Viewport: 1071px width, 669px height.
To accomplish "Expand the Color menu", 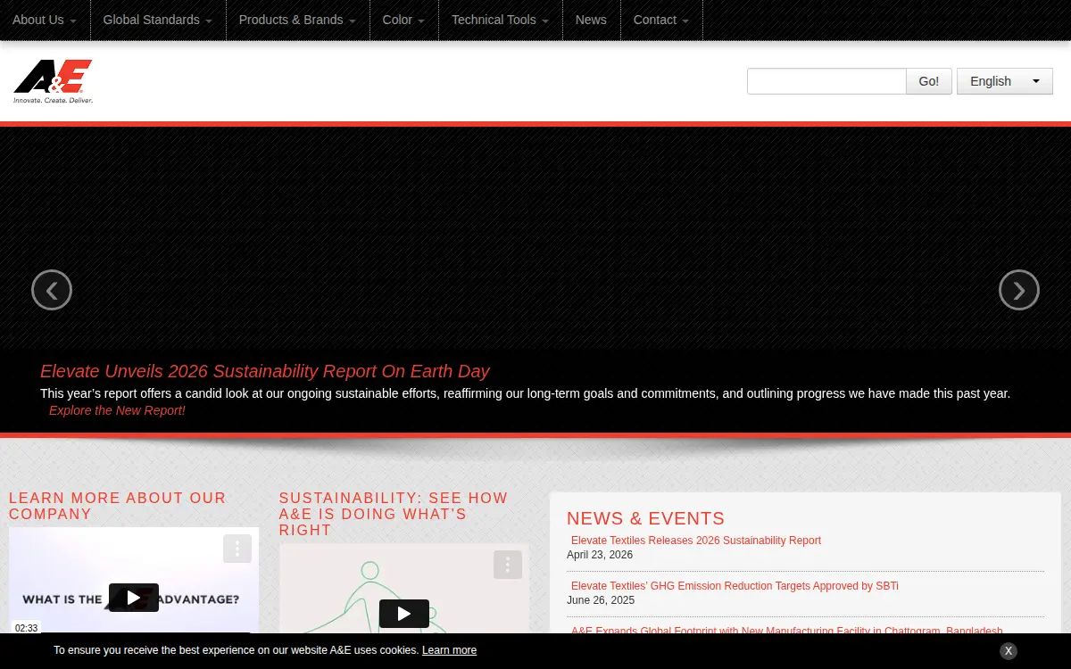I will pos(403,20).
